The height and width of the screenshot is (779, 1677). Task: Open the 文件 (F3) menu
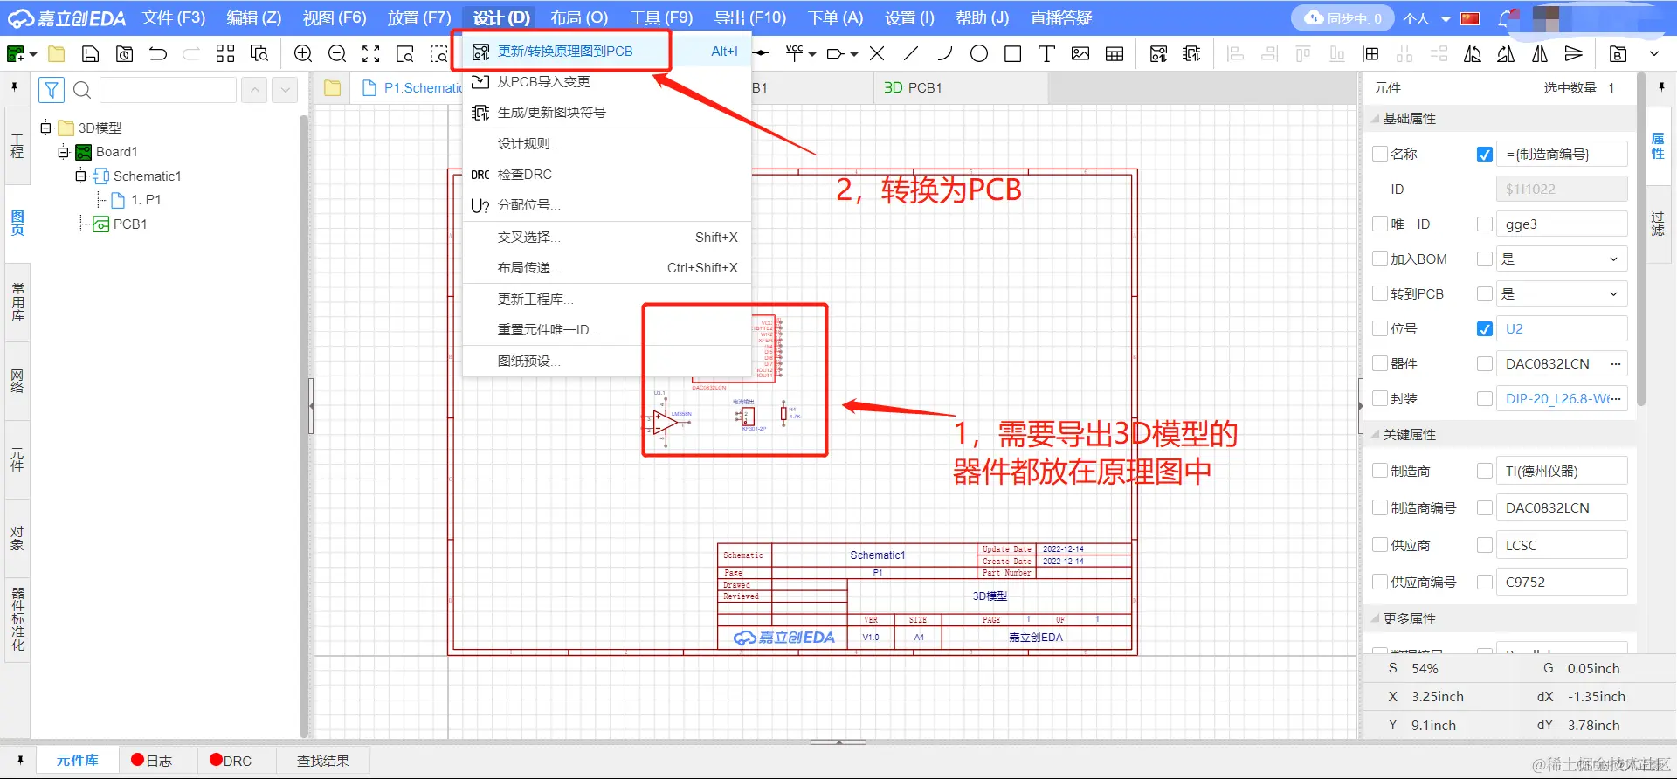tap(174, 17)
